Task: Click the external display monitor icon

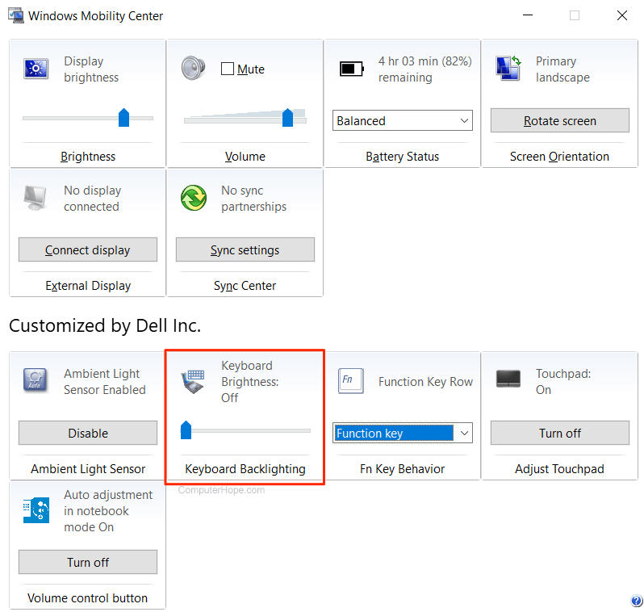Action: point(36,198)
